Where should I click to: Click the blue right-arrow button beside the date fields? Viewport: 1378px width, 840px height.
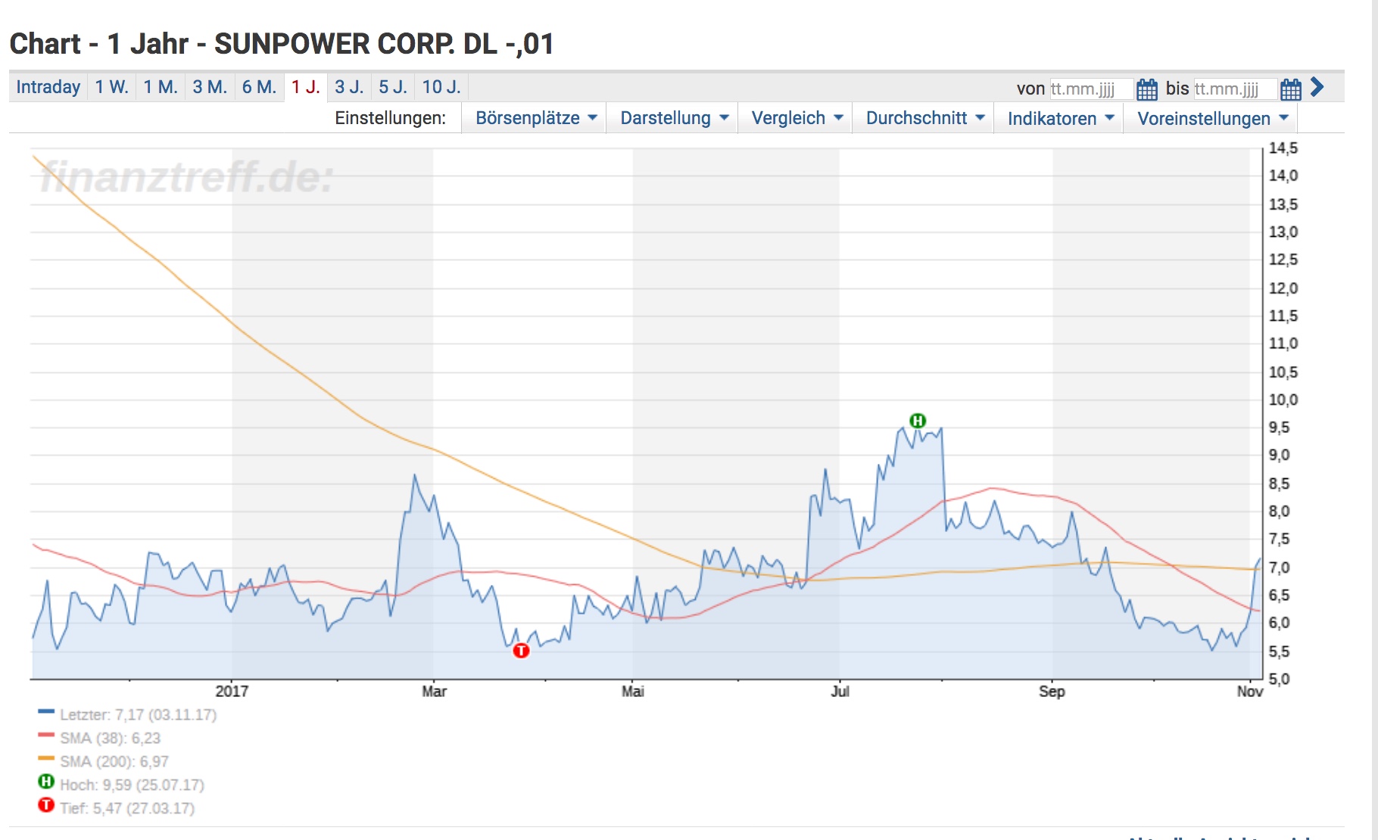[x=1317, y=89]
